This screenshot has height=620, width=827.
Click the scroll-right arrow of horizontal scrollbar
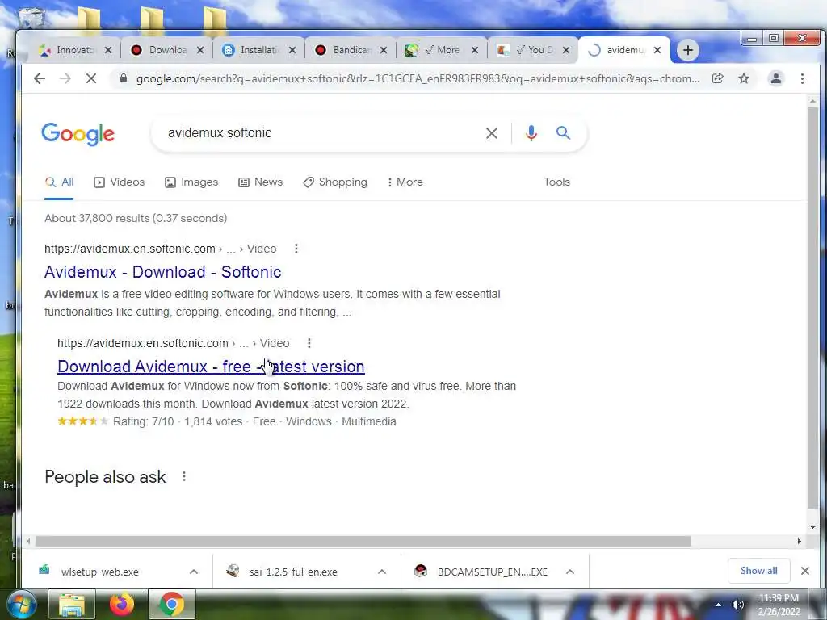point(799,542)
